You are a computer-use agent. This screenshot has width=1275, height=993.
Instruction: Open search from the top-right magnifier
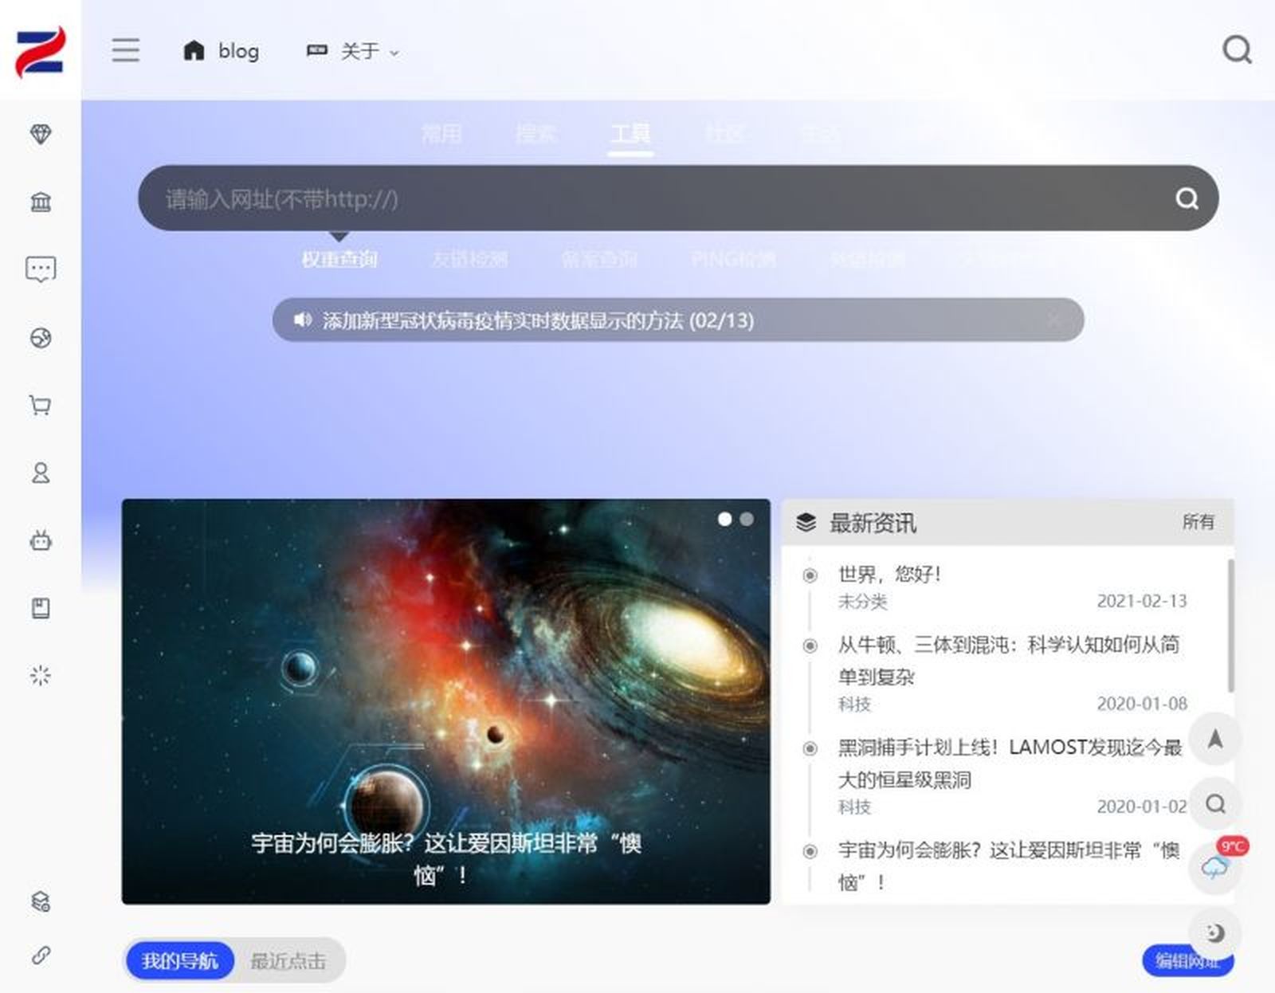tap(1236, 50)
